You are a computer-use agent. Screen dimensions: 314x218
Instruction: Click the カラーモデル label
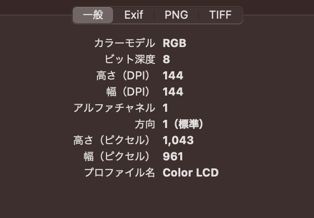pyautogui.click(x=125, y=43)
